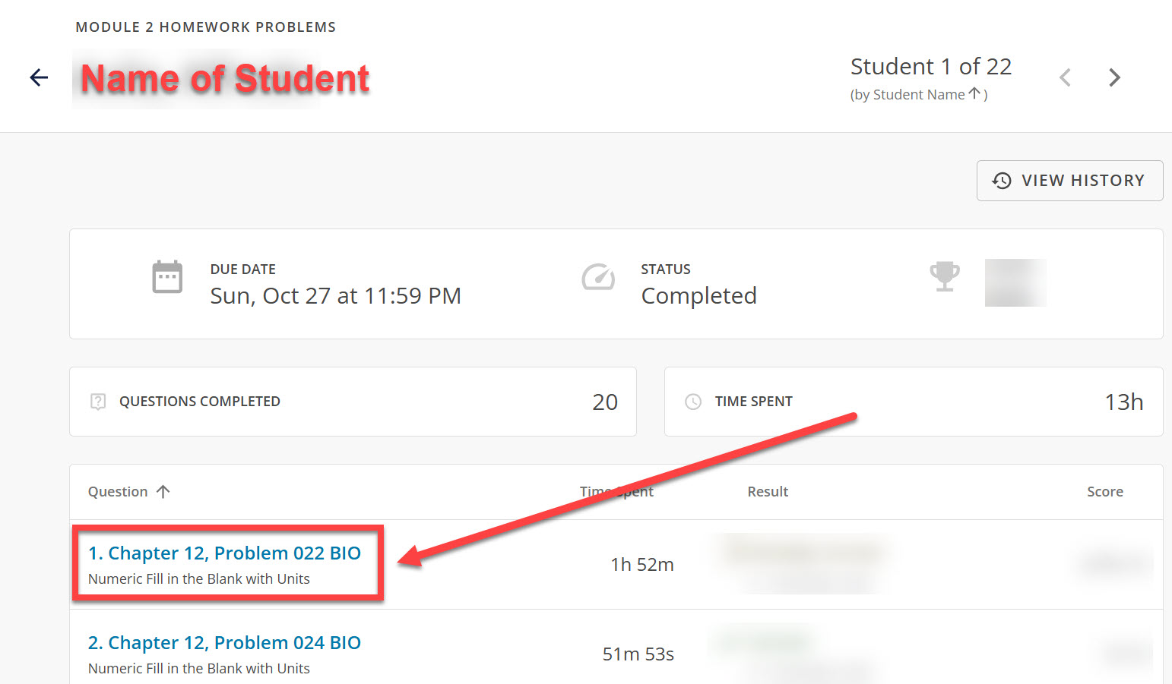Select 'MODULE 2 HOMEWORK PROBLEMS' heading
The image size is (1172, 684).
206,27
